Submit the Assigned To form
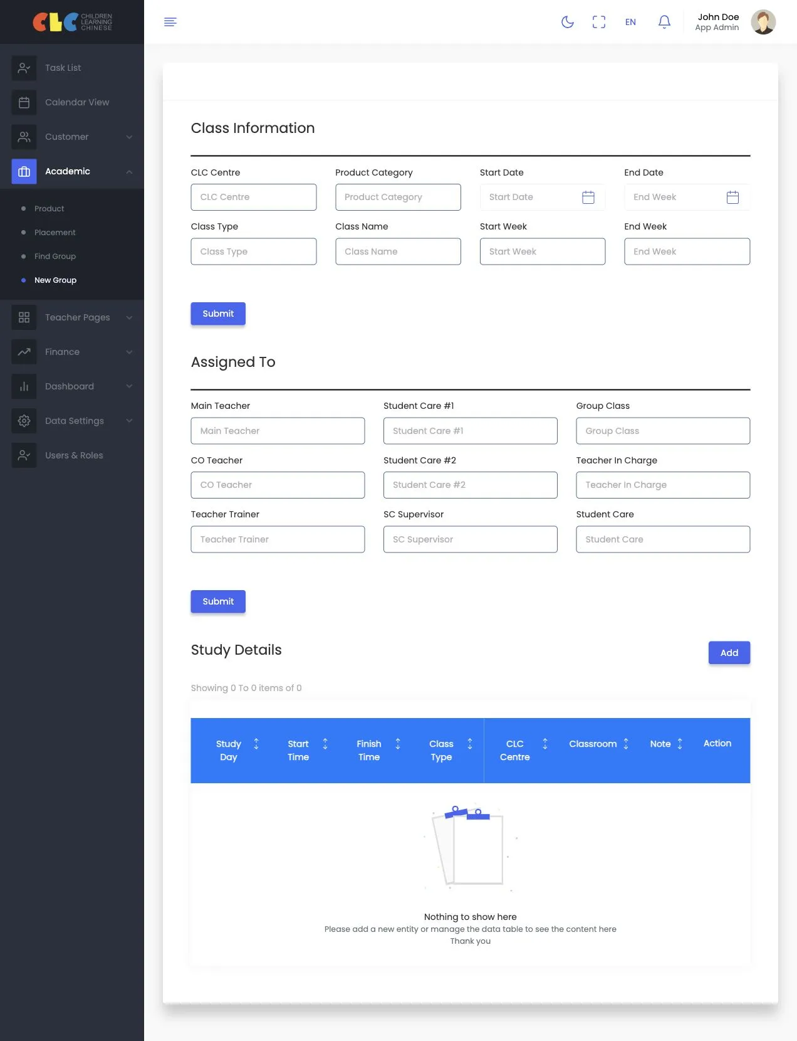 (x=218, y=601)
